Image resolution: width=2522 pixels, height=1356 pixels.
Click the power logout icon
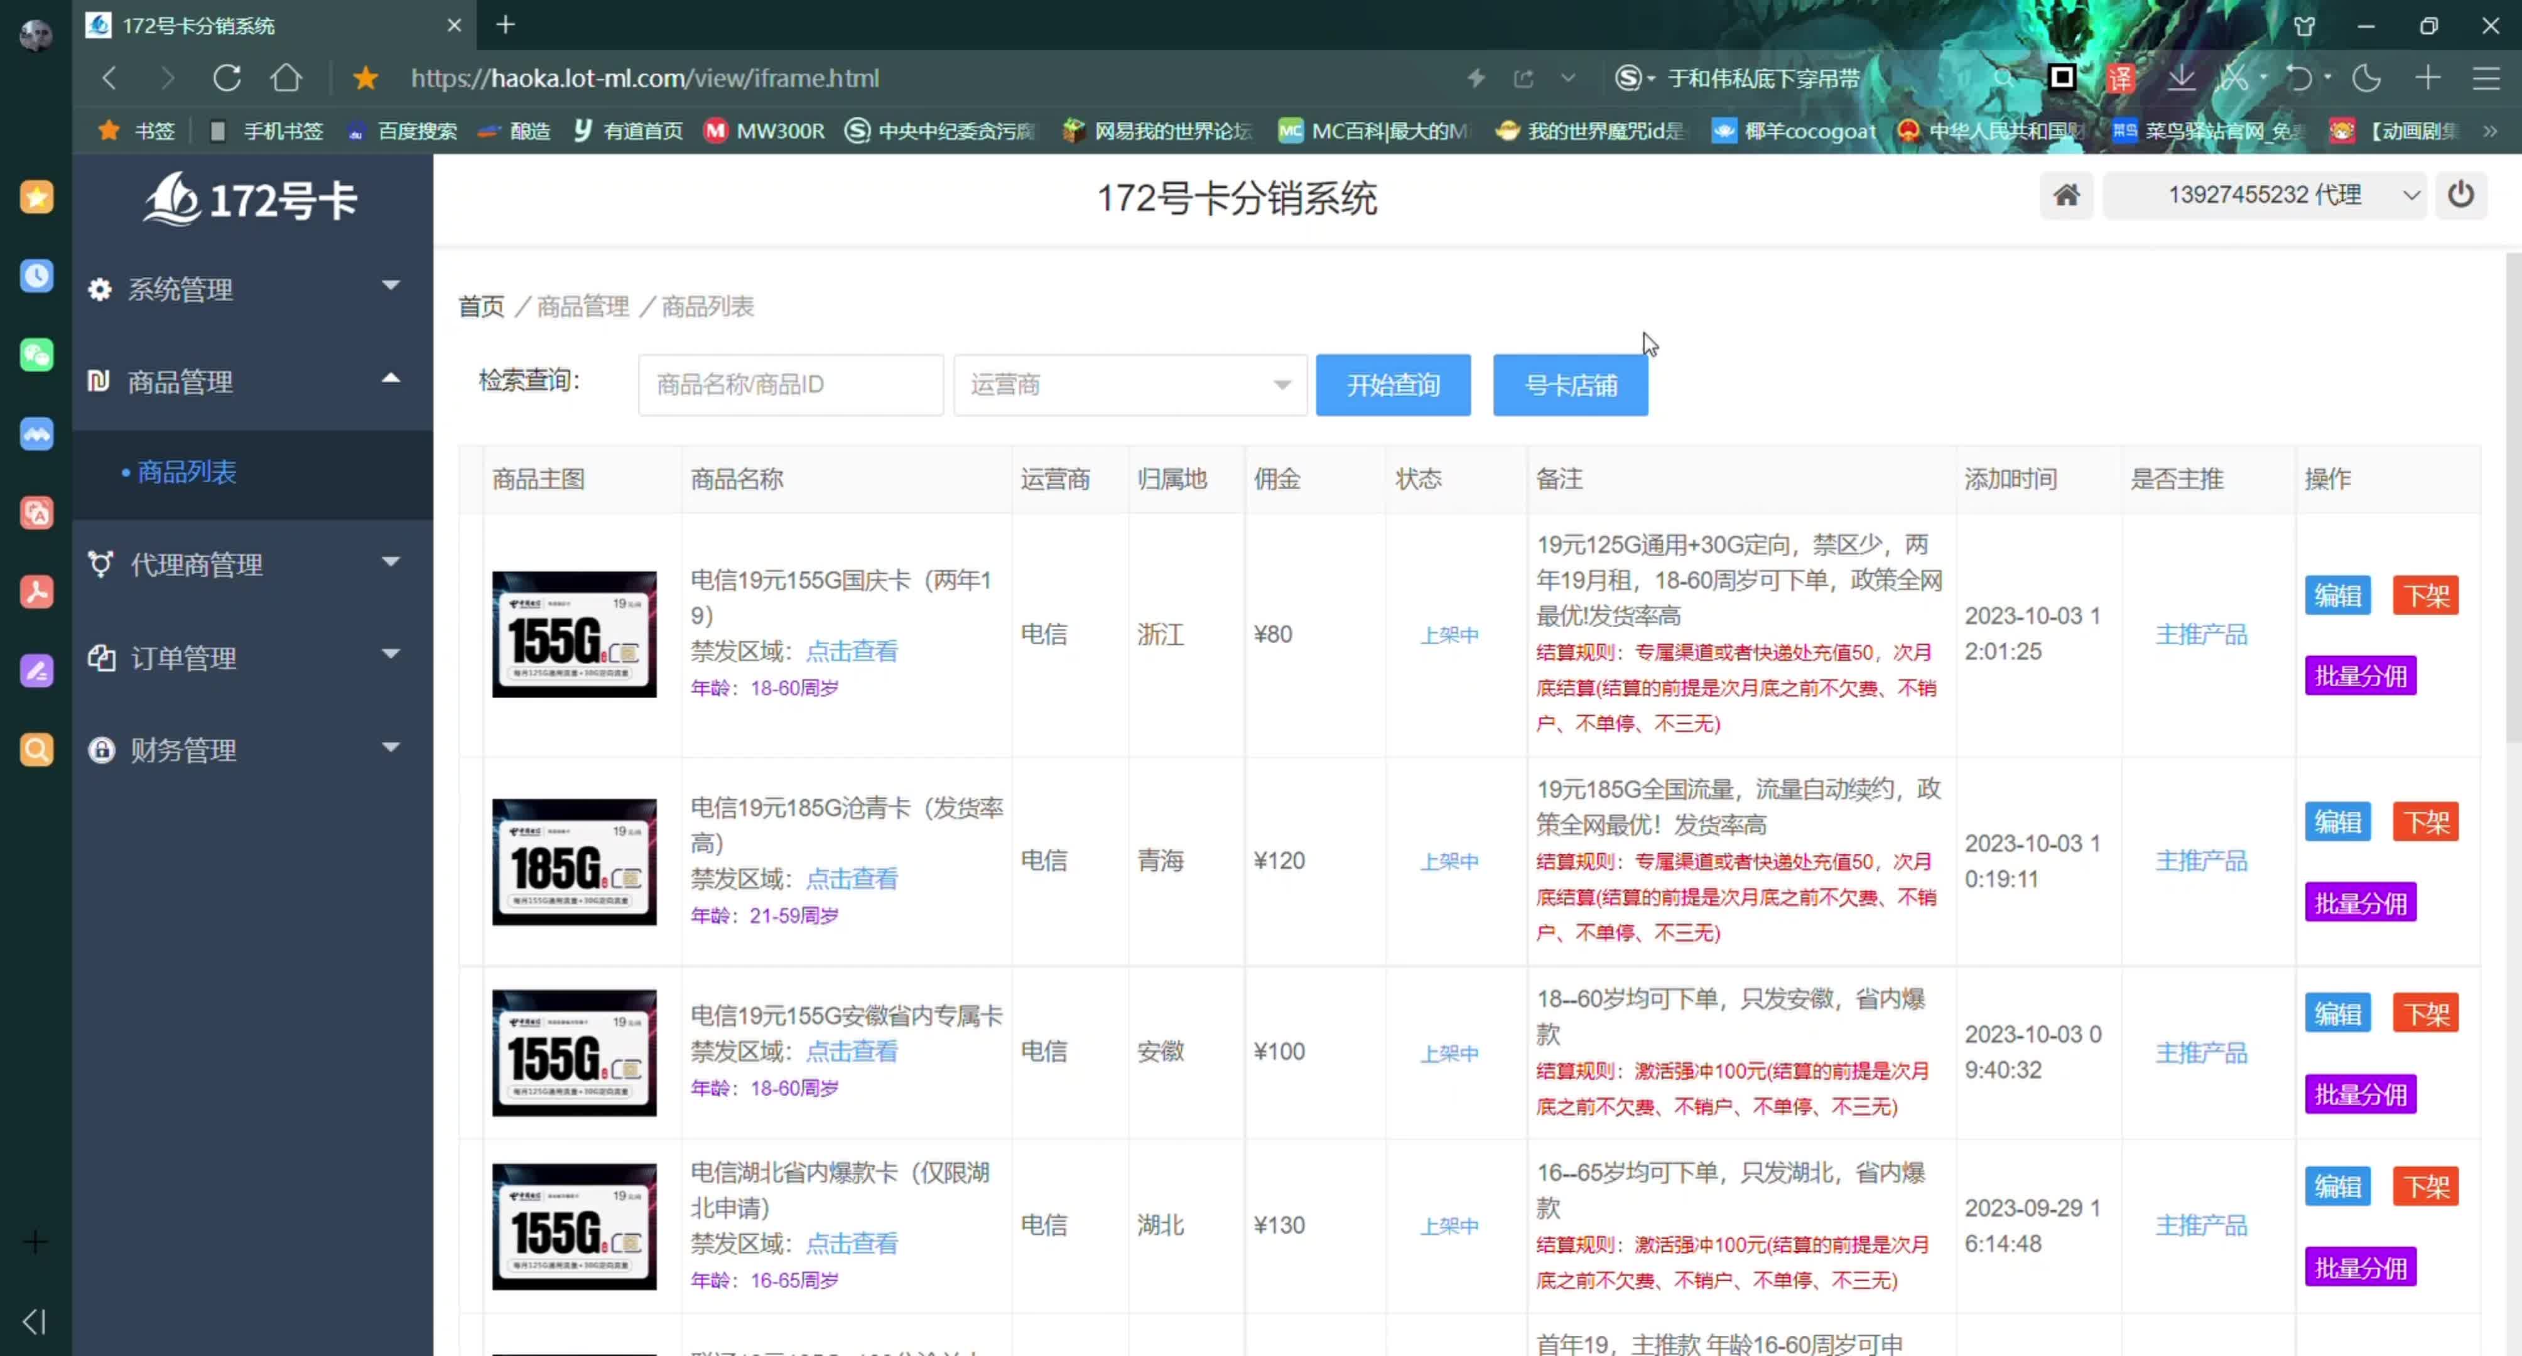(x=2460, y=195)
